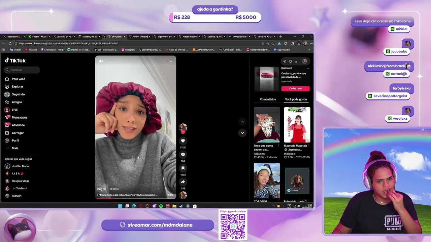The height and width of the screenshot is (242, 431).
Task: Open the Tudo que como em um dia video
Action: point(267,125)
